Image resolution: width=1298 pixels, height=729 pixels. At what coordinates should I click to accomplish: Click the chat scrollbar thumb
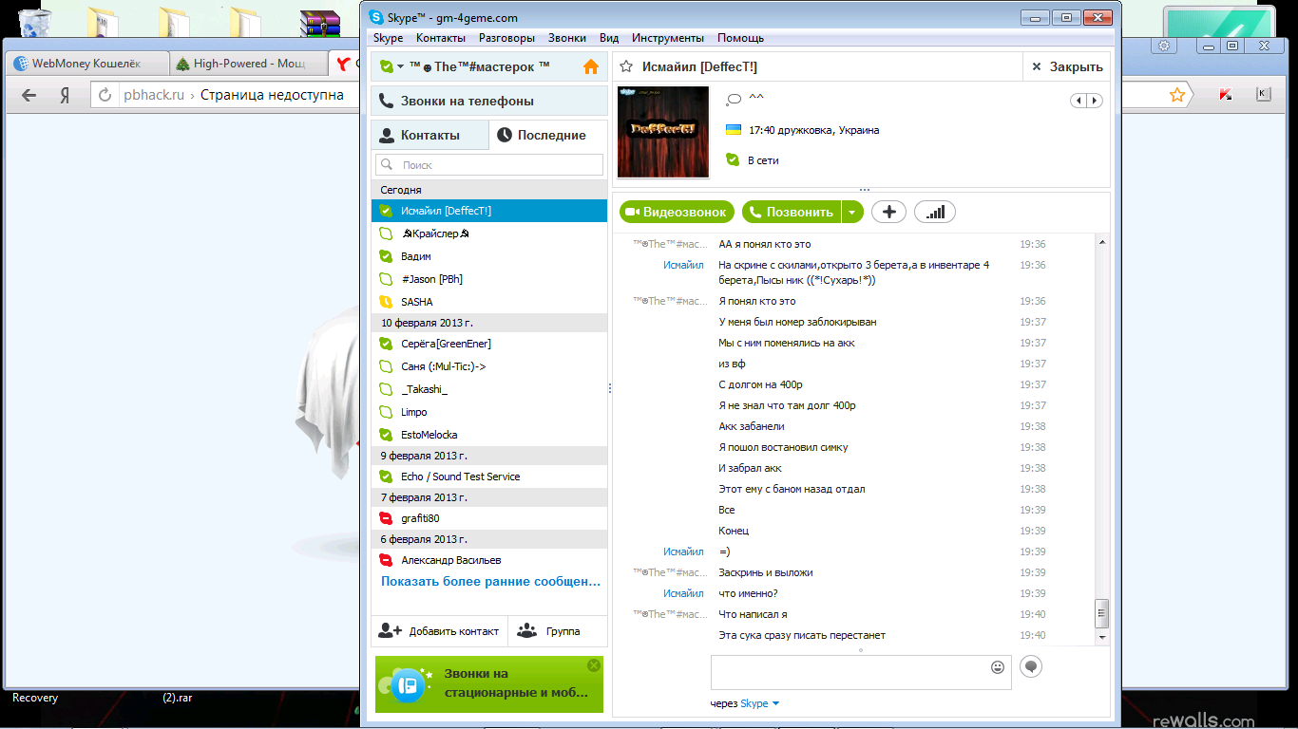pyautogui.click(x=1102, y=613)
